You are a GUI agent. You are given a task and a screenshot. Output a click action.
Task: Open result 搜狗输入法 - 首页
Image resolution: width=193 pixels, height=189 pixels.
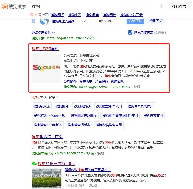(47, 137)
